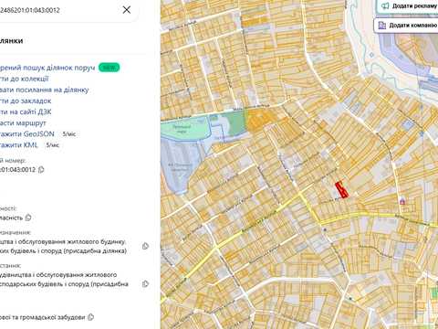Screen dimensions: 438x329
Task: Click the green NEW badge
Action: click(x=109, y=68)
